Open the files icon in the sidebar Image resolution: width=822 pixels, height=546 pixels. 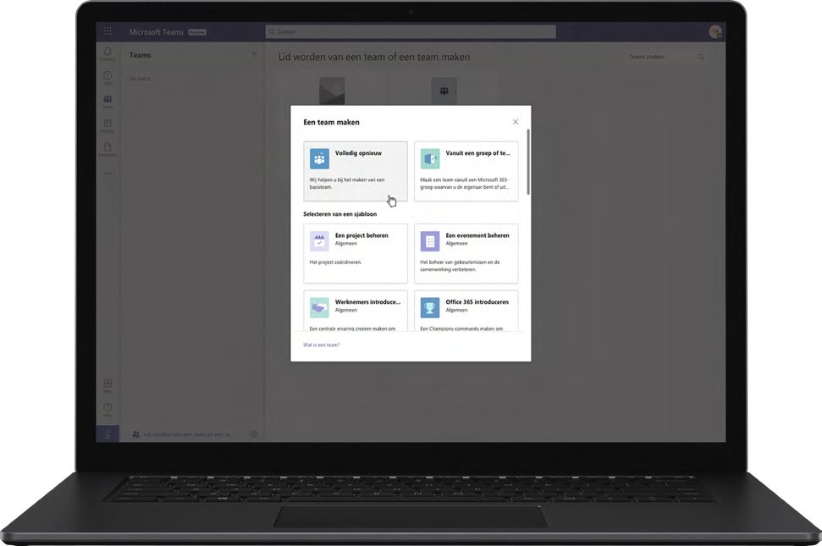[x=108, y=147]
